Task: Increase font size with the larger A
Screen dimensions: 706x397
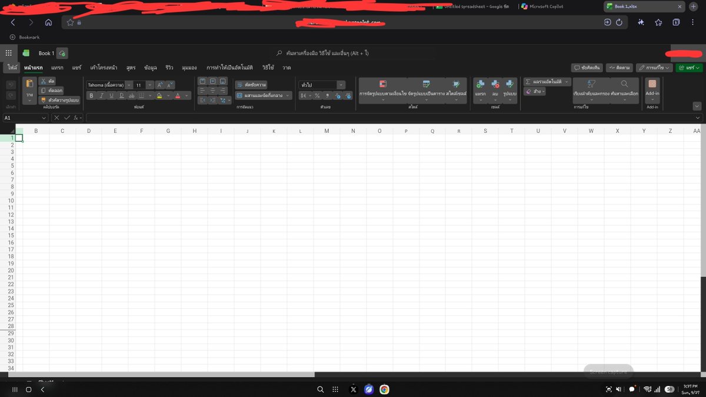Action: coord(159,85)
